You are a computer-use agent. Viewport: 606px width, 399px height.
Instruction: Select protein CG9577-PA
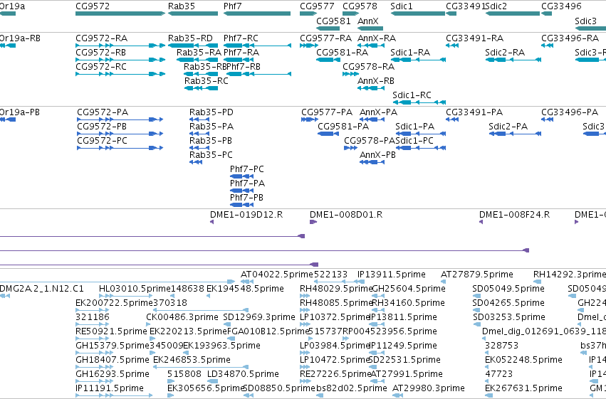pos(327,112)
